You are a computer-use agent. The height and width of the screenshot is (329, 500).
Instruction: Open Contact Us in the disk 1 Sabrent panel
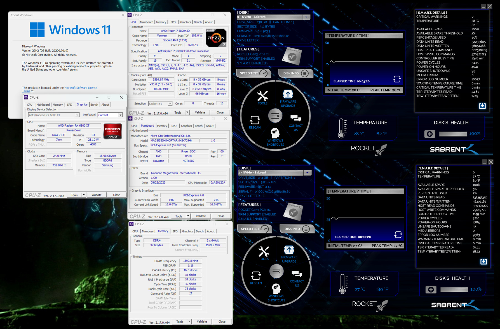coord(297,279)
